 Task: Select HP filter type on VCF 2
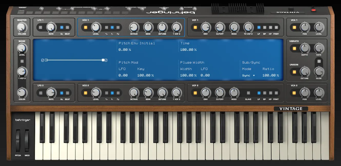270,93
